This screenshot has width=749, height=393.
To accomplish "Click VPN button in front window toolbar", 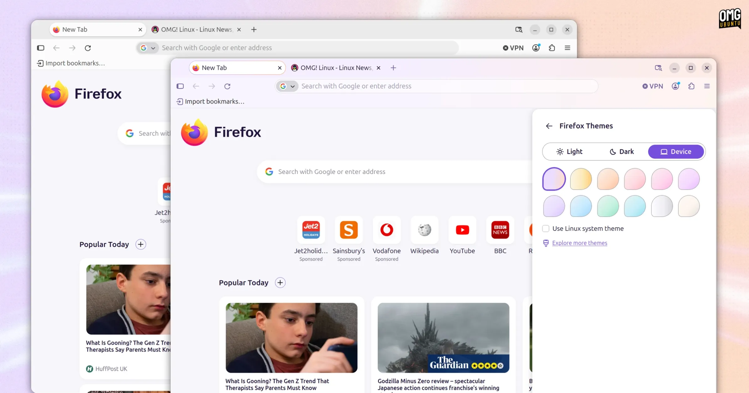I will (x=653, y=86).
